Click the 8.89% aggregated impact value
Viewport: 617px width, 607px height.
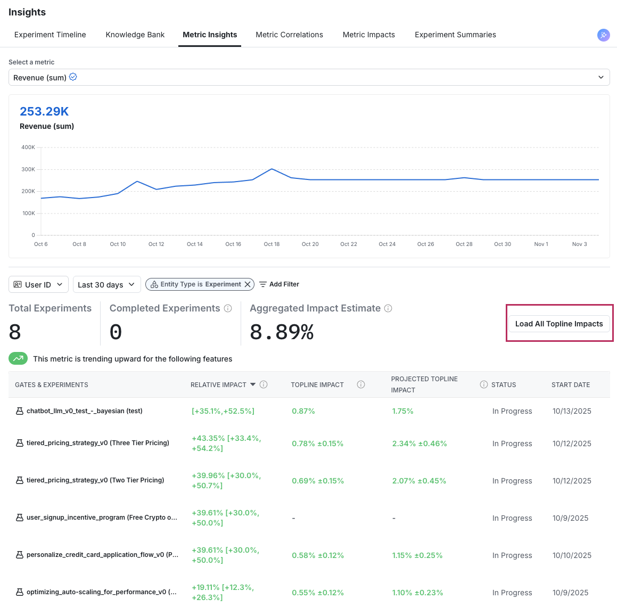282,332
